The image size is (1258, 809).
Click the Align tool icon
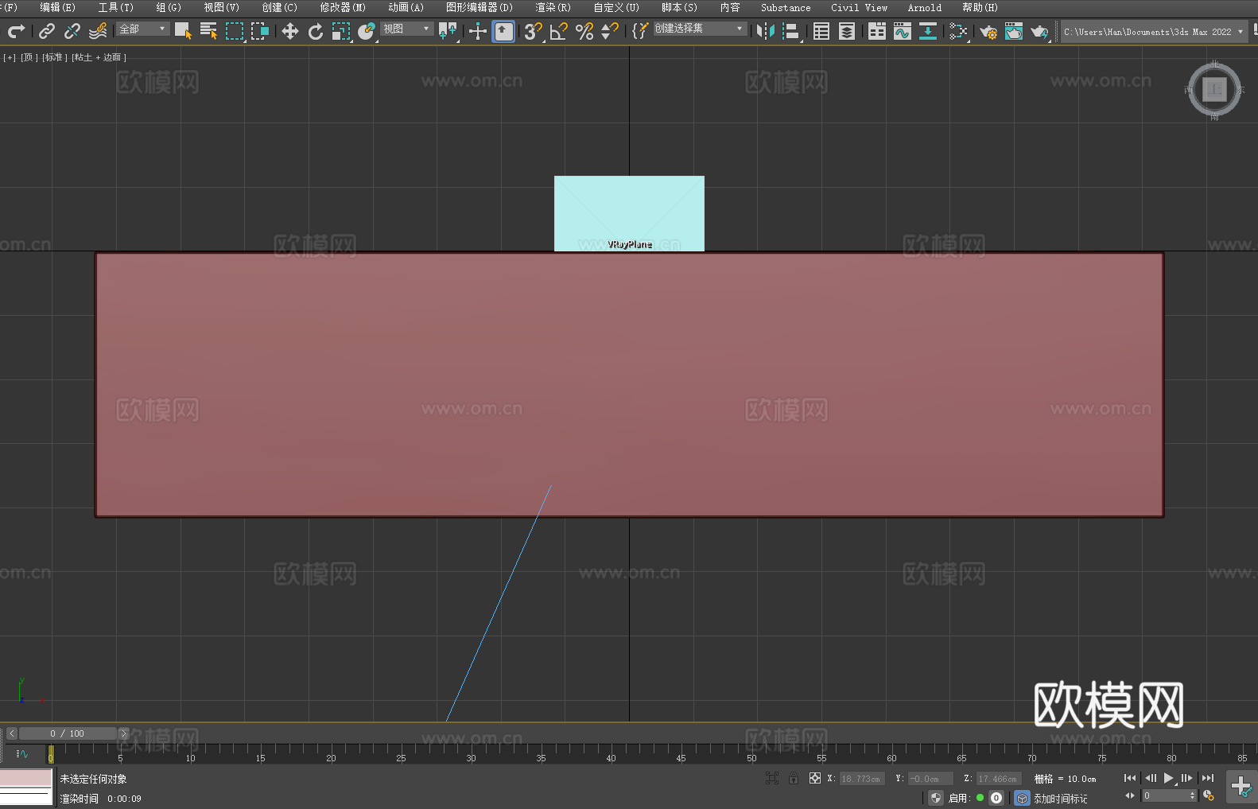click(791, 31)
